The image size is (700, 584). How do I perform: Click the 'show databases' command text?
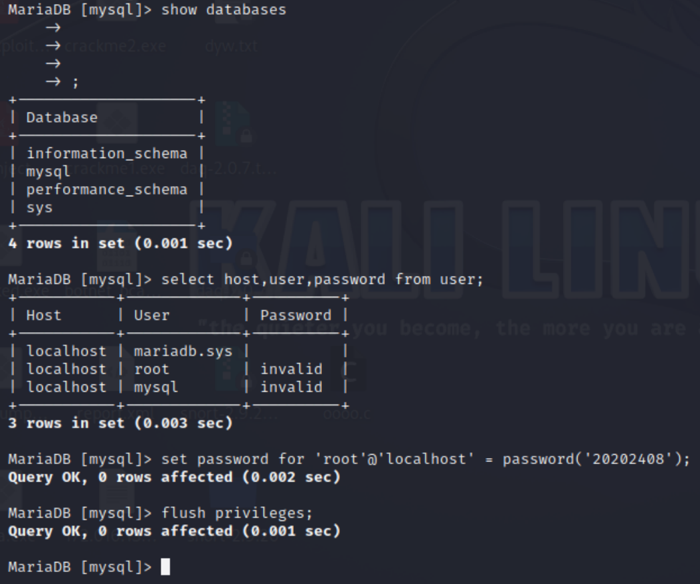[224, 9]
